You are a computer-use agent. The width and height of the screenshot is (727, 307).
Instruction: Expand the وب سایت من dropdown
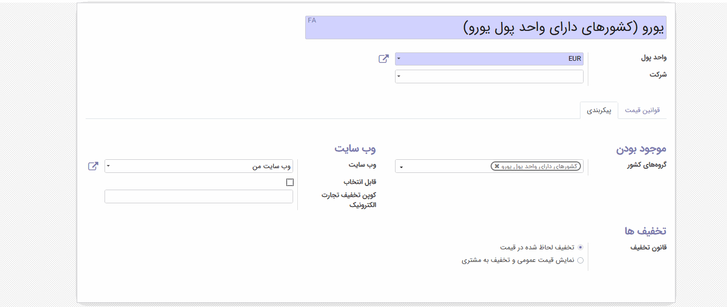coord(108,166)
